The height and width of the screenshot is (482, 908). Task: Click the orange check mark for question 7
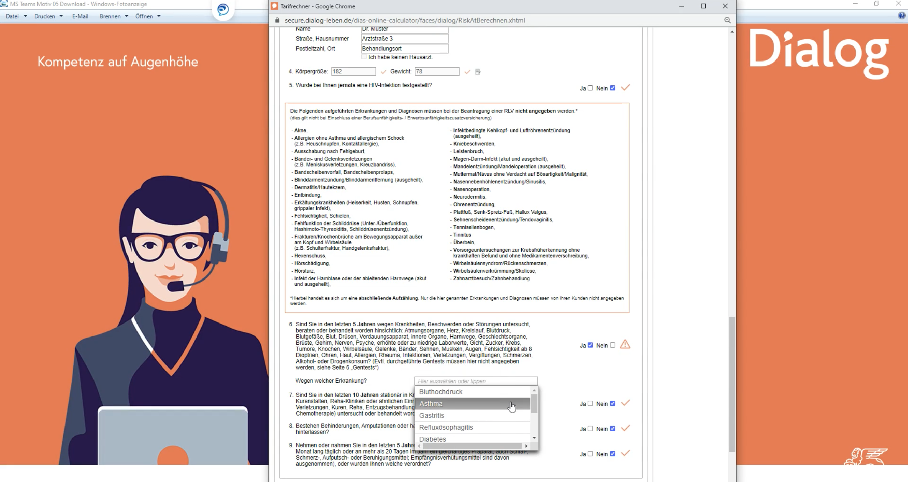tap(625, 403)
